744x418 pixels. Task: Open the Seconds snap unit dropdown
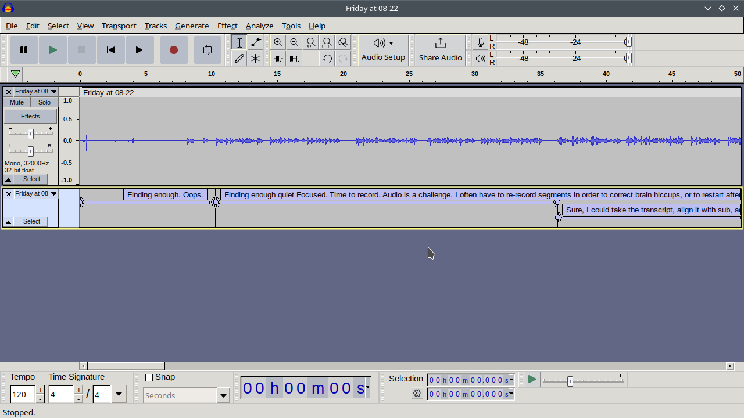tap(223, 395)
